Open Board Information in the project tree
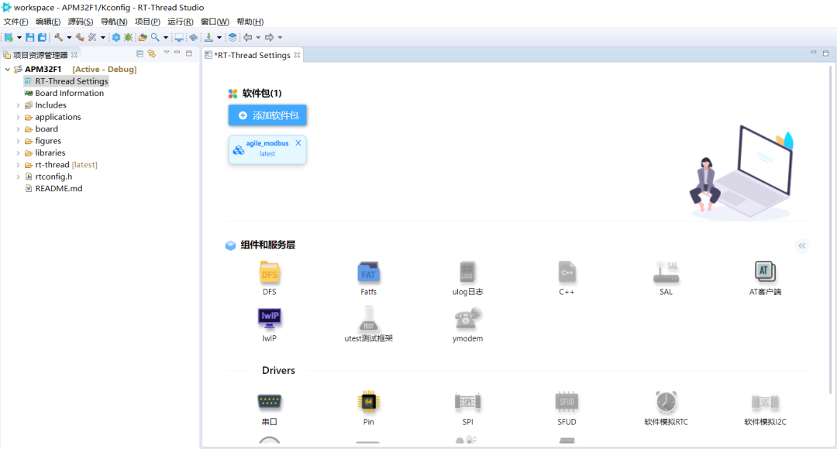Viewport: 837px width, 449px height. tap(70, 94)
